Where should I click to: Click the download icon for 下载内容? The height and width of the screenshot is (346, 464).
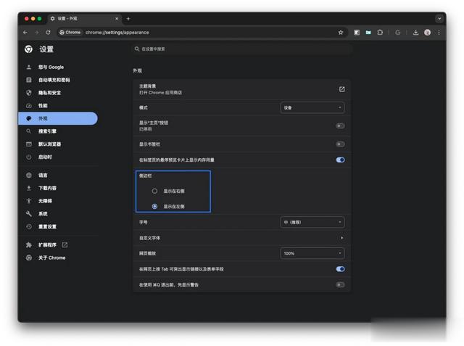[29, 188]
